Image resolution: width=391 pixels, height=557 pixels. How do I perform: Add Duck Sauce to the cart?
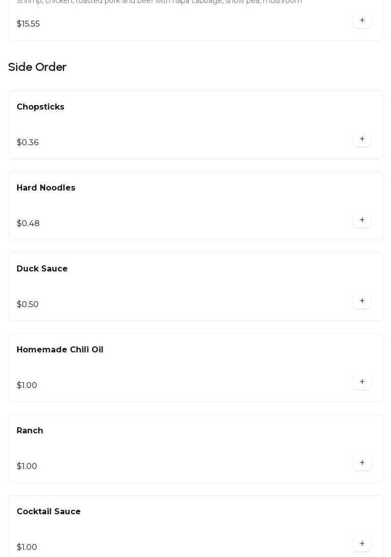click(x=362, y=301)
